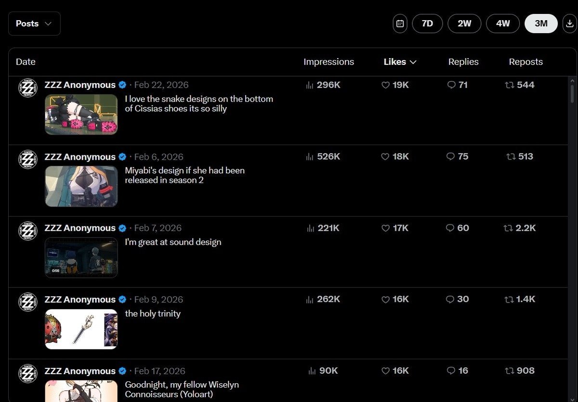
Task: Click the Feb 9, 2026 date
Action: 158,300
